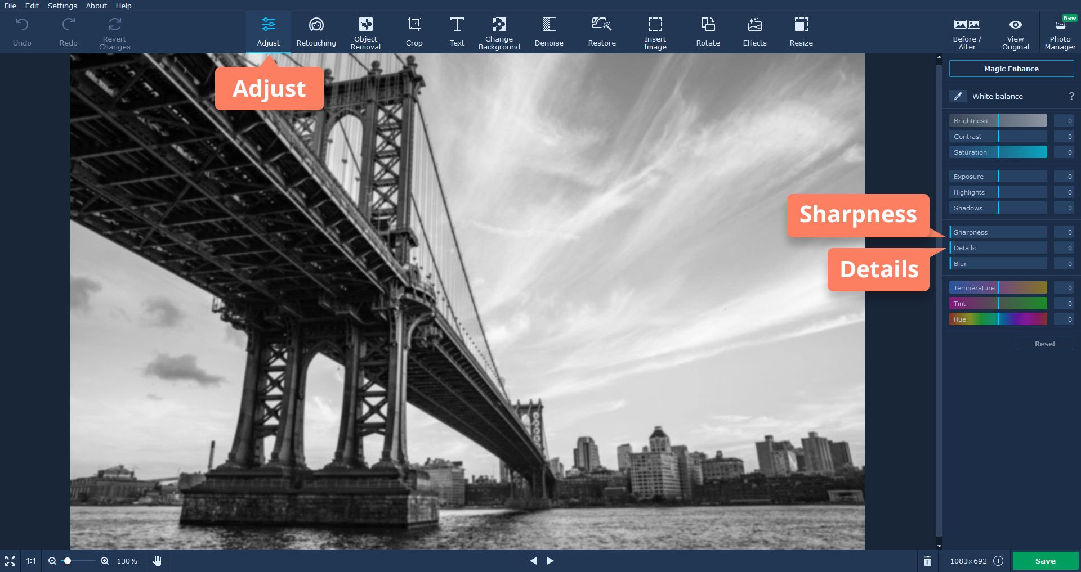Open the File menu
1081x572 pixels.
(10, 6)
